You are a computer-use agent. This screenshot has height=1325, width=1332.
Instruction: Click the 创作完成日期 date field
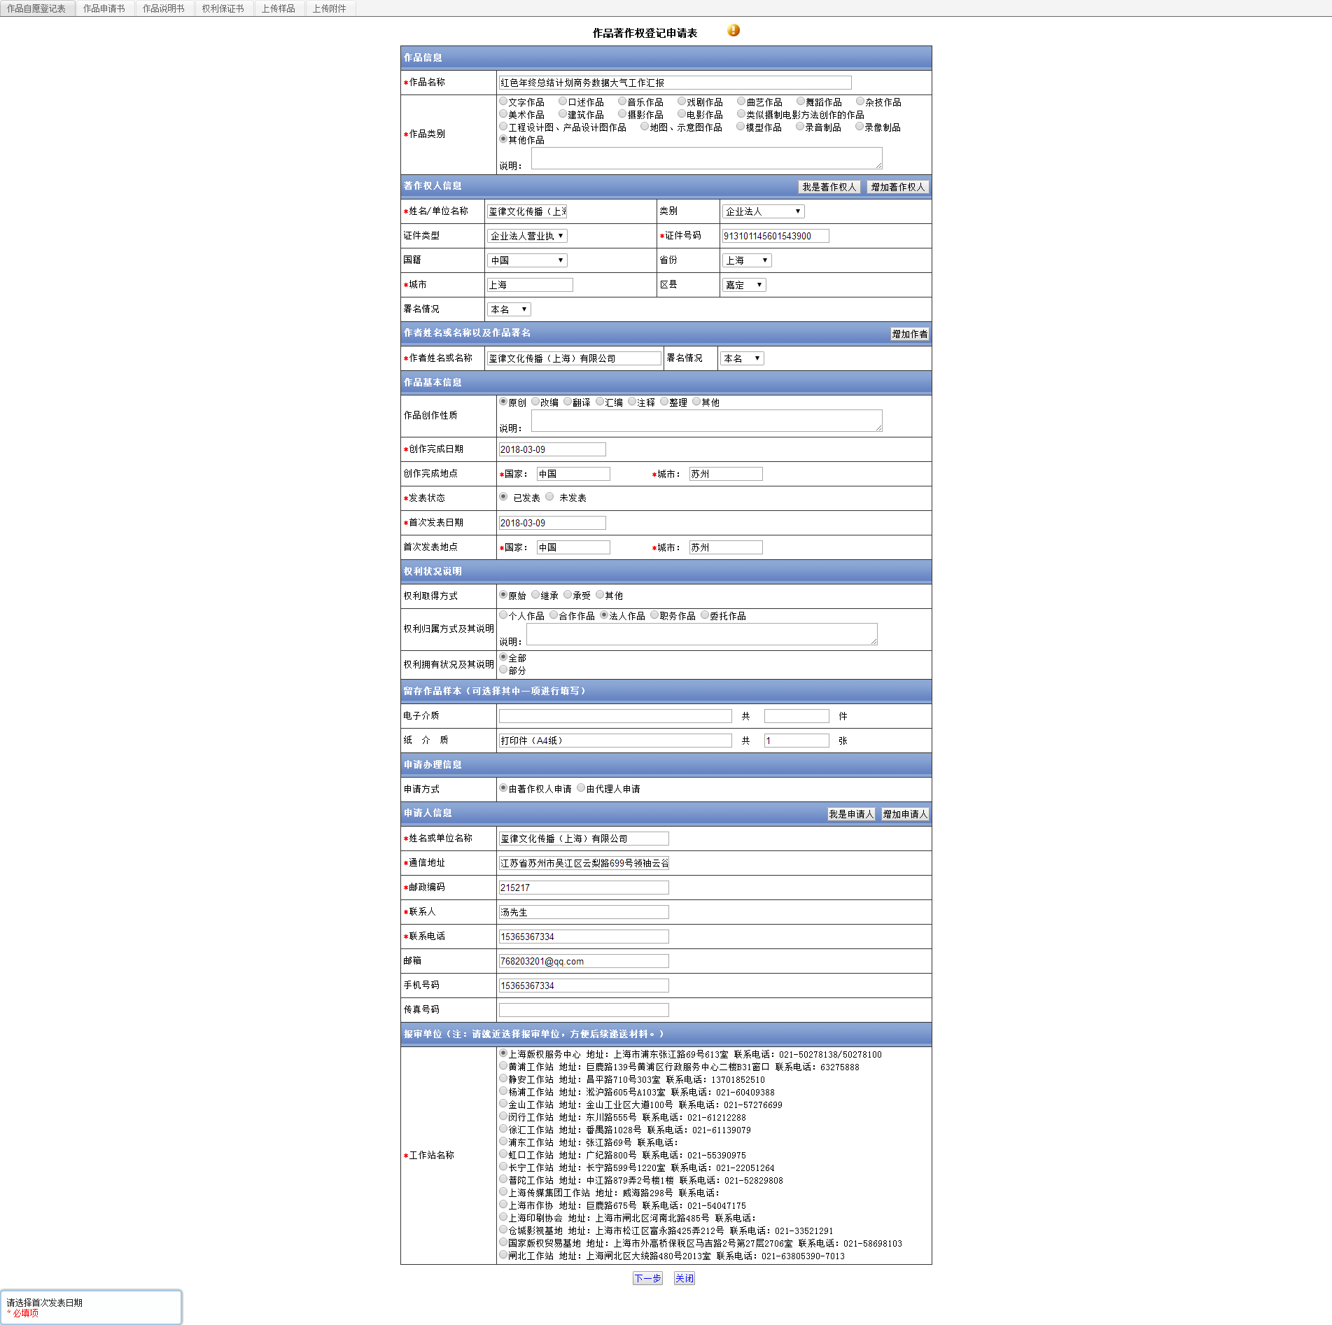[x=552, y=449]
